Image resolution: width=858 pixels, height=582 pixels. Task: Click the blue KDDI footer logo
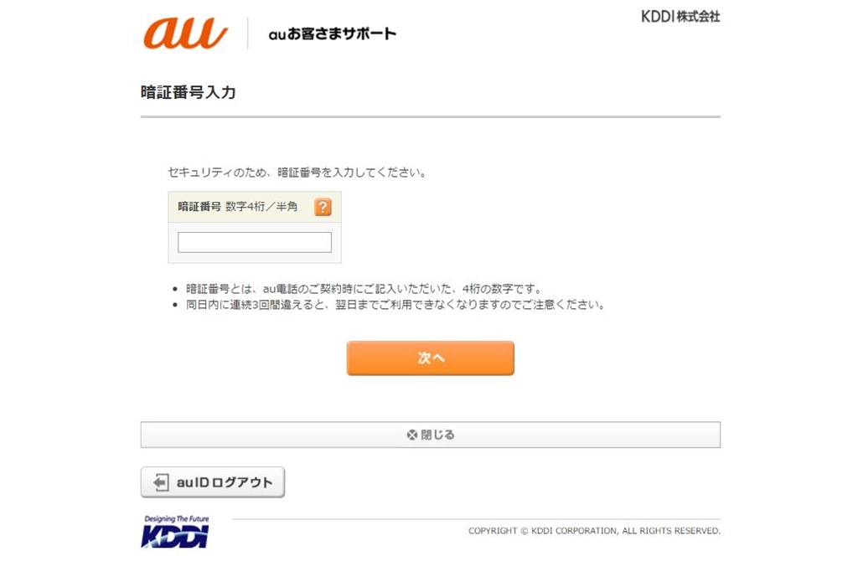click(175, 536)
